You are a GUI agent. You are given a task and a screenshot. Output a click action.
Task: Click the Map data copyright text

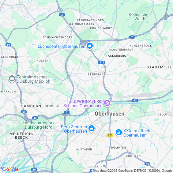[133, 171]
